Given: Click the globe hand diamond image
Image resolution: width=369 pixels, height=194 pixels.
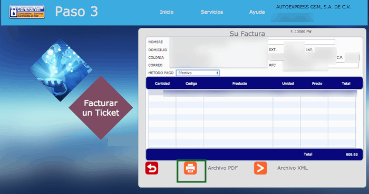Looking at the screenshot, I should [x=60, y=70].
